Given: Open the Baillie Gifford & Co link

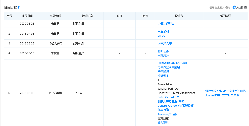Looking at the screenshot, I should tap(169, 97).
